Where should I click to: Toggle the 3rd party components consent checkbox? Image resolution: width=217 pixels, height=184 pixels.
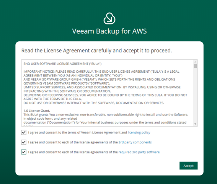[x=24, y=142]
